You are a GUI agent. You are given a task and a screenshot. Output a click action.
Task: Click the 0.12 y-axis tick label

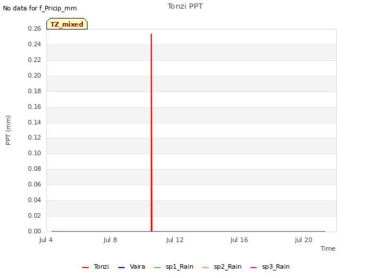click(35, 137)
